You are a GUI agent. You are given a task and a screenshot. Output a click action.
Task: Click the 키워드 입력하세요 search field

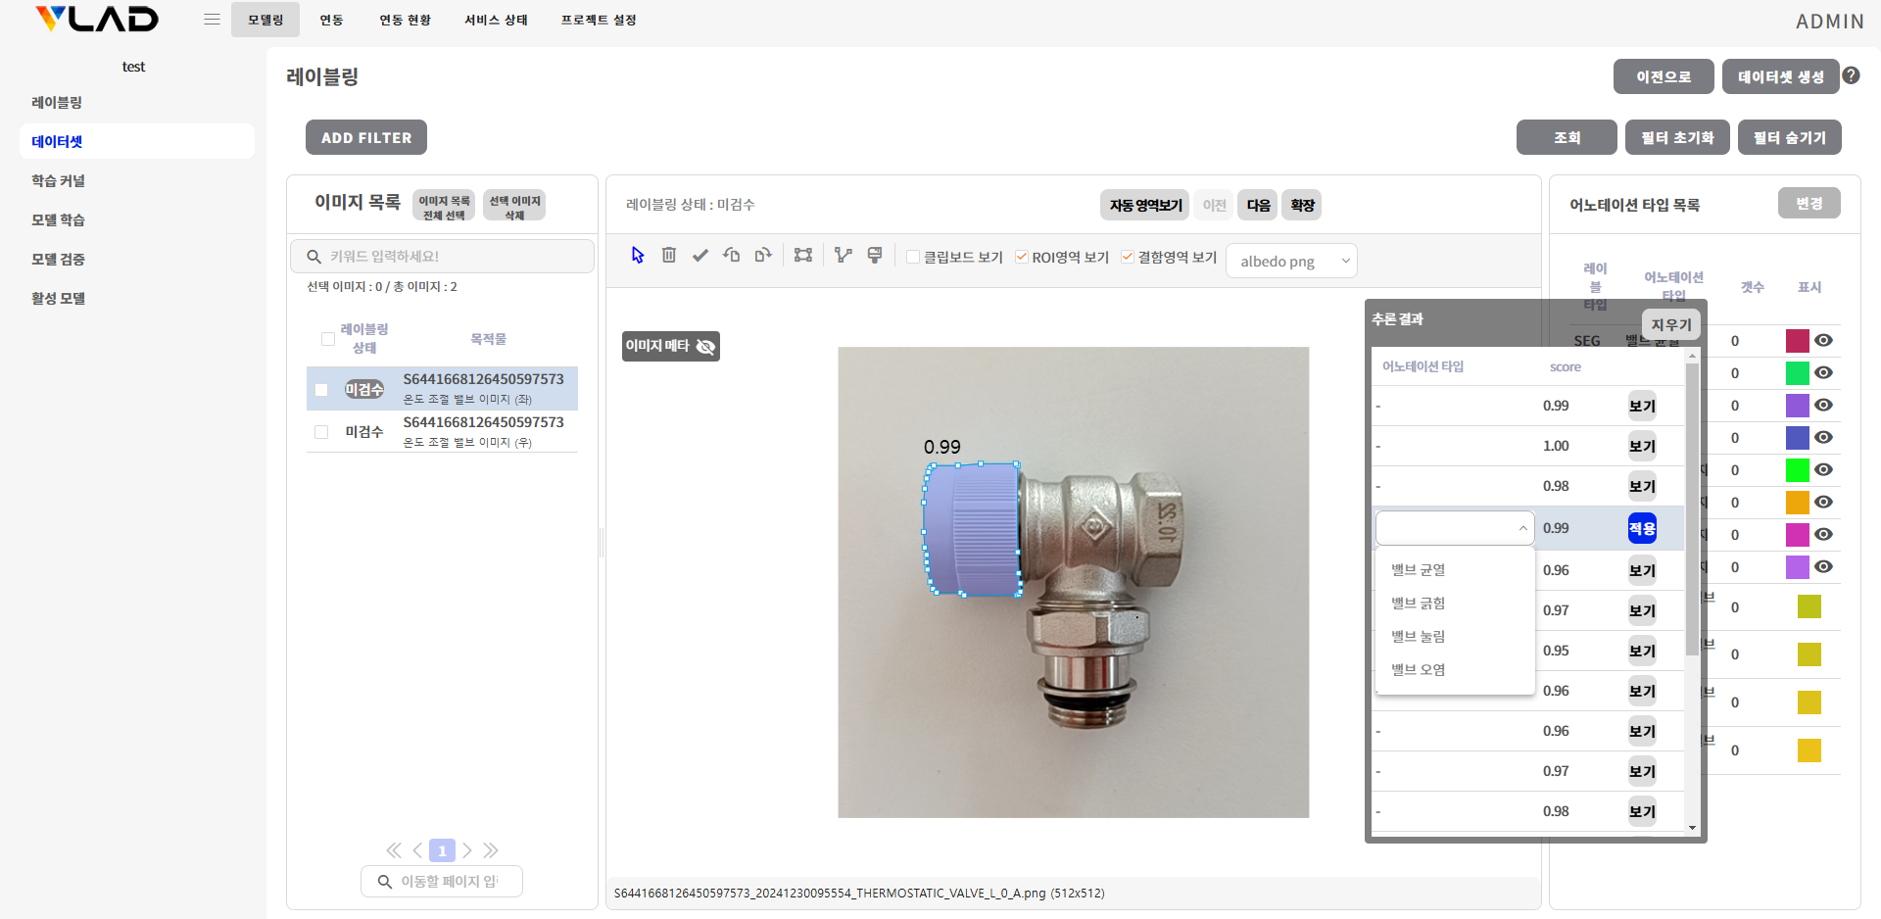442,256
